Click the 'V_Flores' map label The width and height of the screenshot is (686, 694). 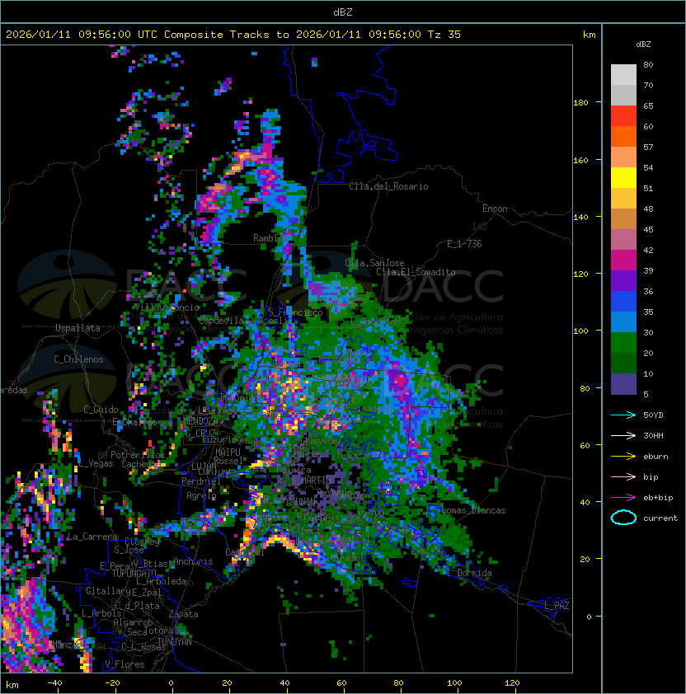click(125, 664)
